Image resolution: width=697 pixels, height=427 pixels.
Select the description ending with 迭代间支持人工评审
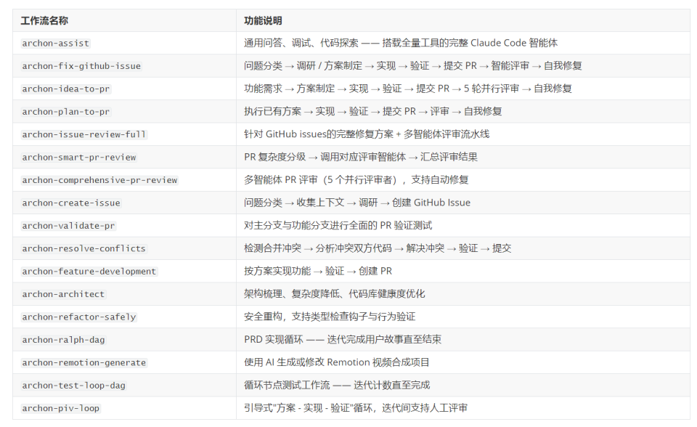tap(356, 408)
